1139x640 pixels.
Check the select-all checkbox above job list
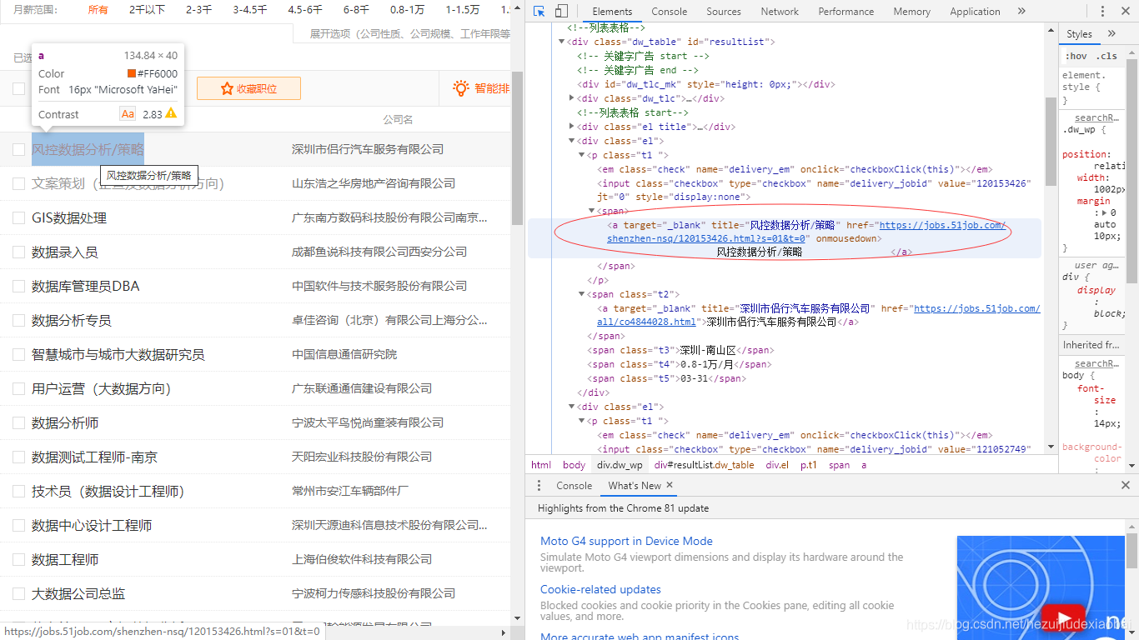18,88
